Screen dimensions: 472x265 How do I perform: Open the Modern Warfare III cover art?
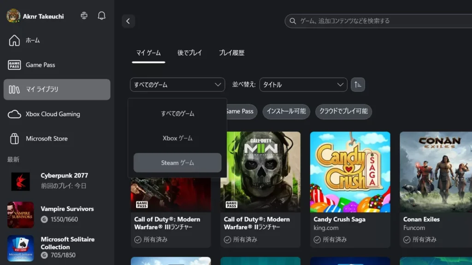coord(171,195)
